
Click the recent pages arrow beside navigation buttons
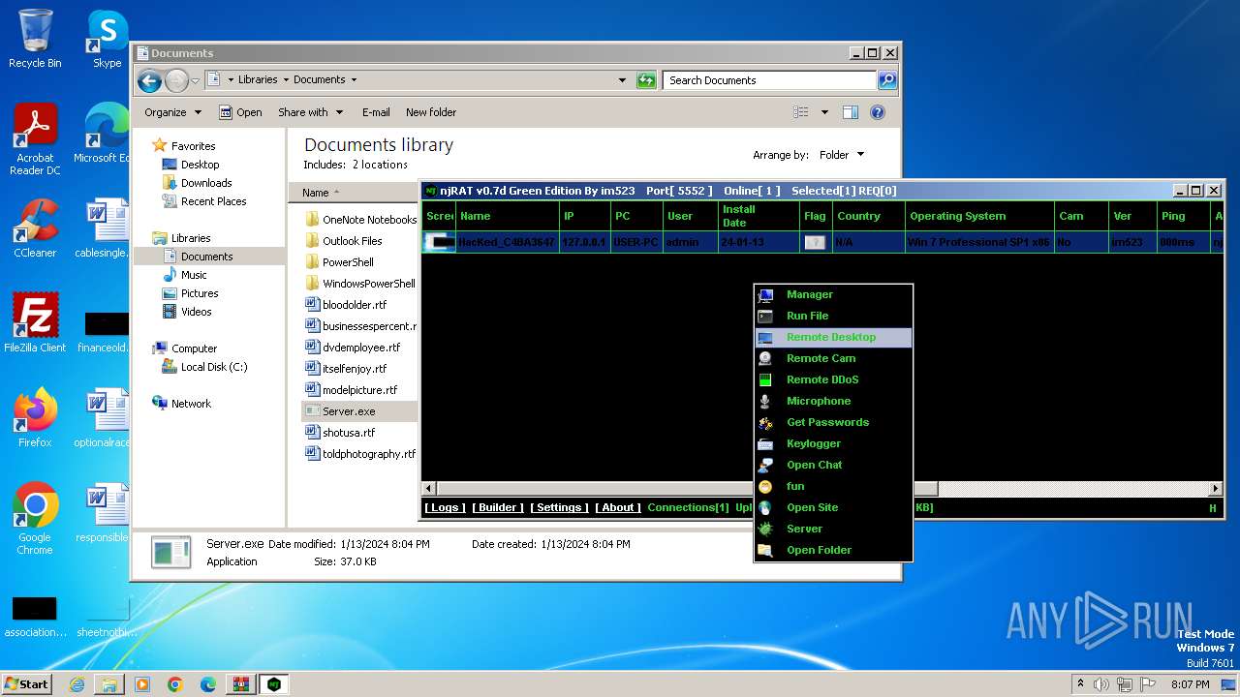coord(195,80)
